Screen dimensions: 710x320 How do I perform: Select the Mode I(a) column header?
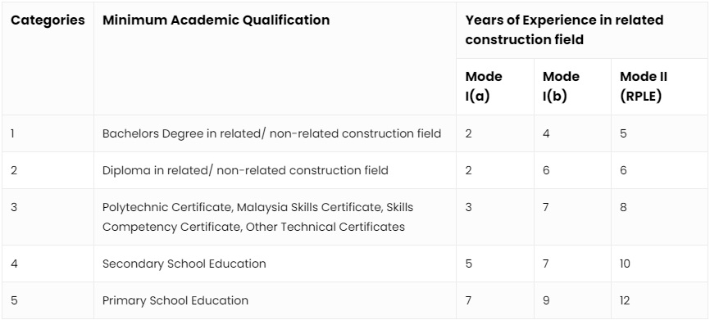click(484, 86)
